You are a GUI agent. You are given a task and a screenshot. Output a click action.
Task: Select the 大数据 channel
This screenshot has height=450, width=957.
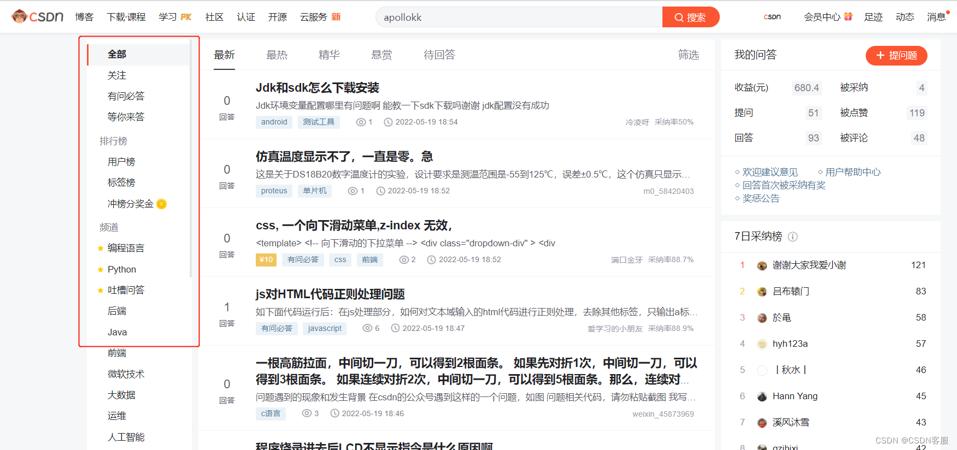click(121, 395)
